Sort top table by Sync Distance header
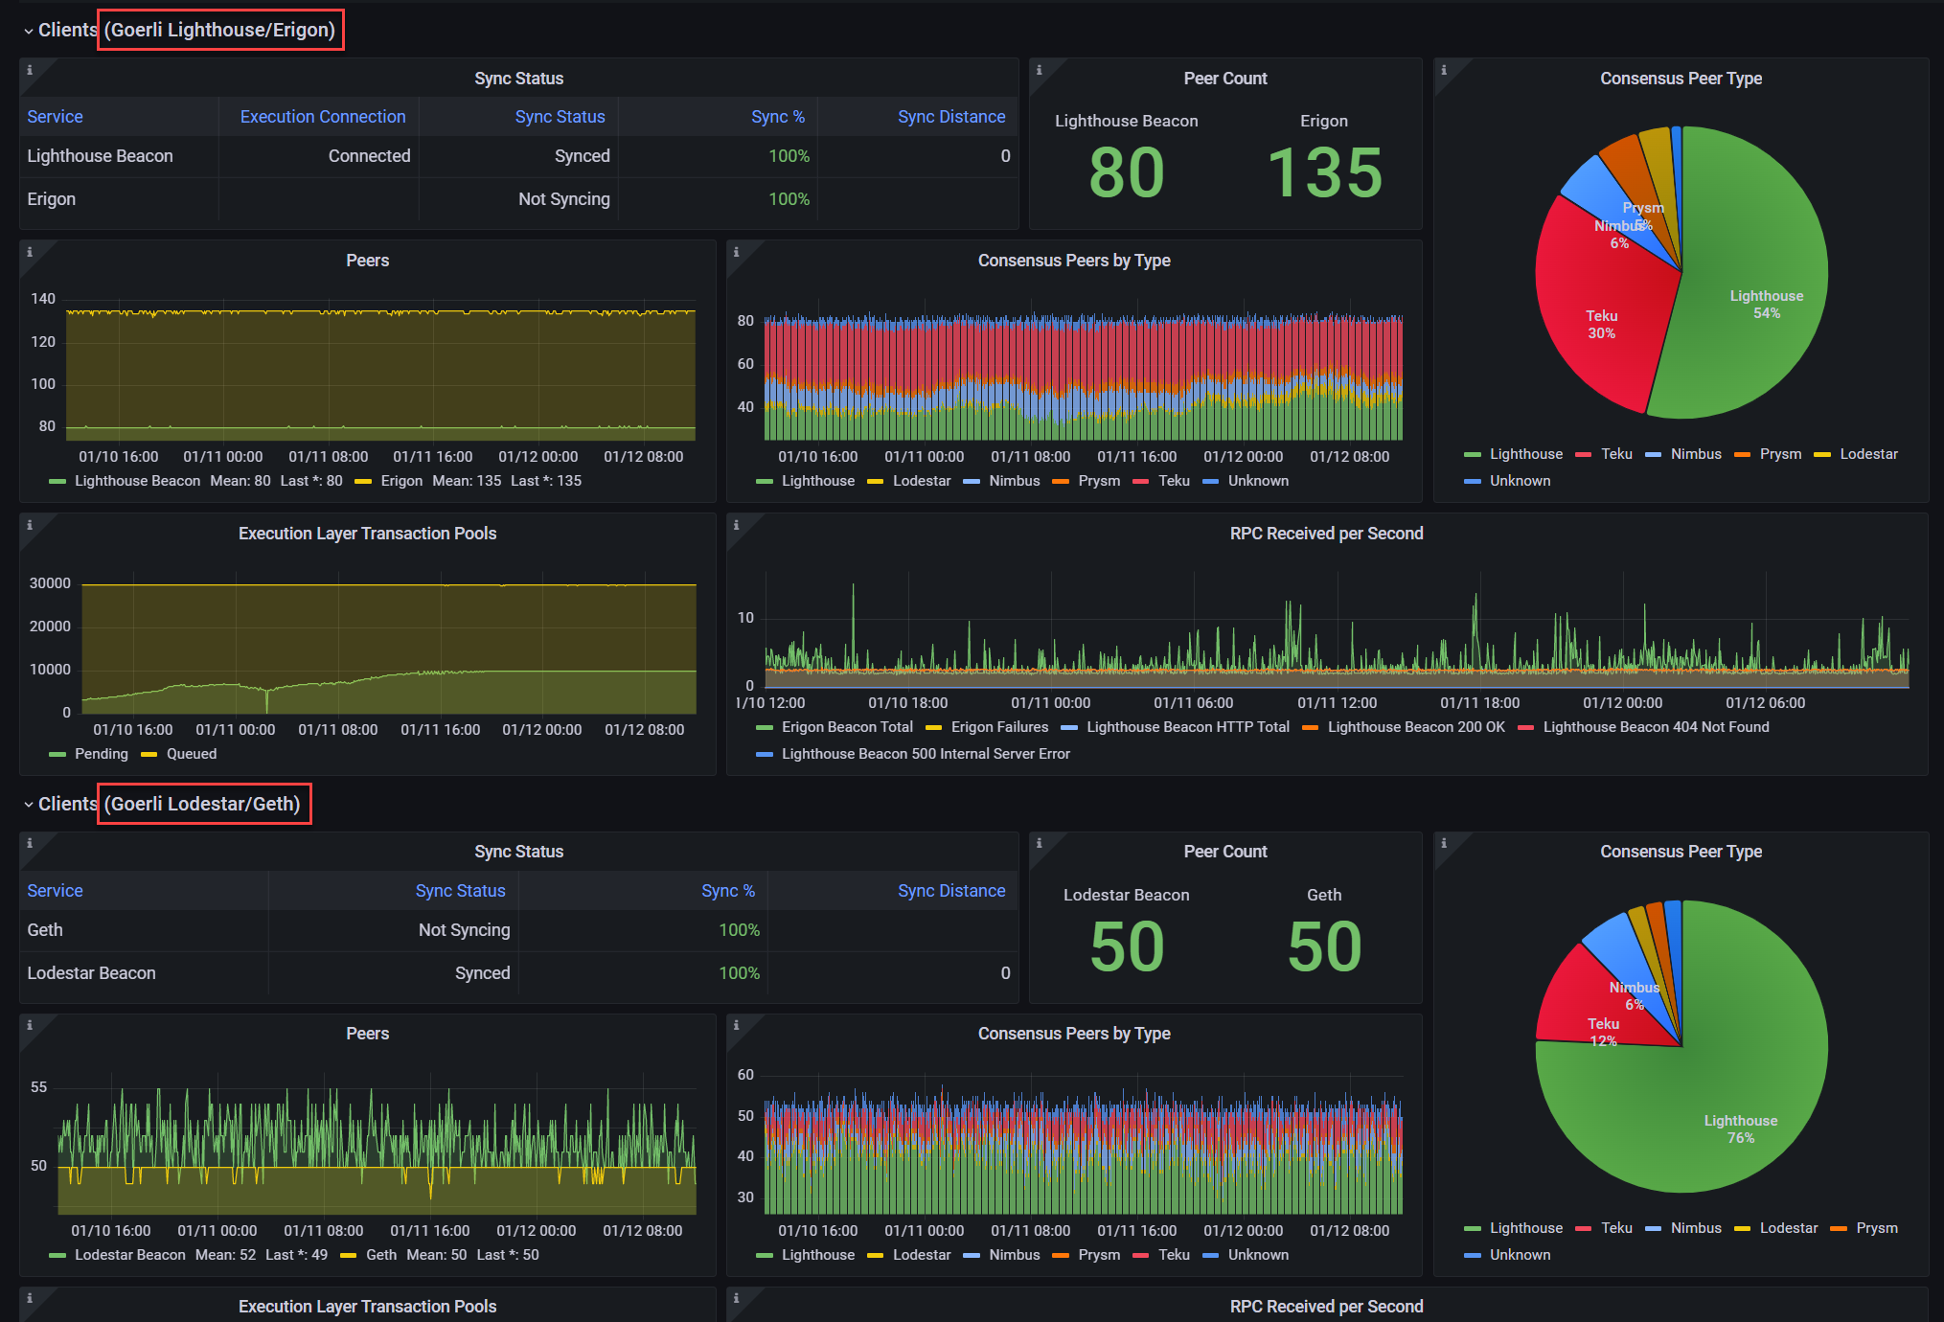 pos(951,117)
